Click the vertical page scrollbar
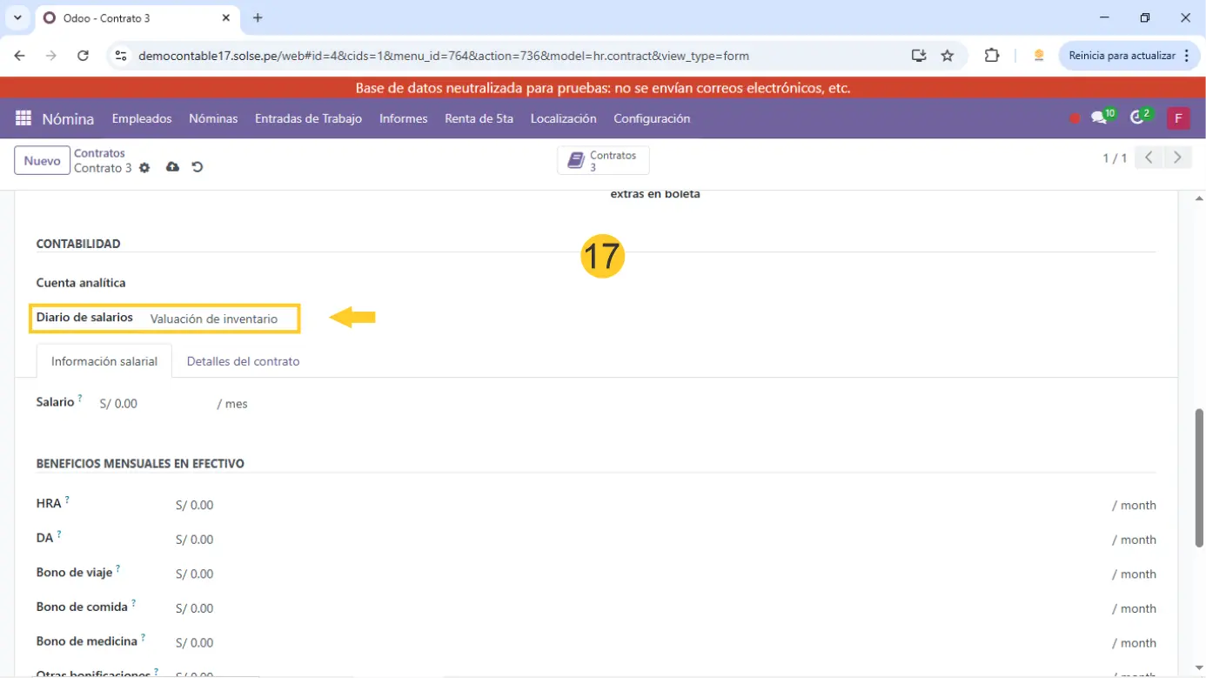 [1198, 477]
